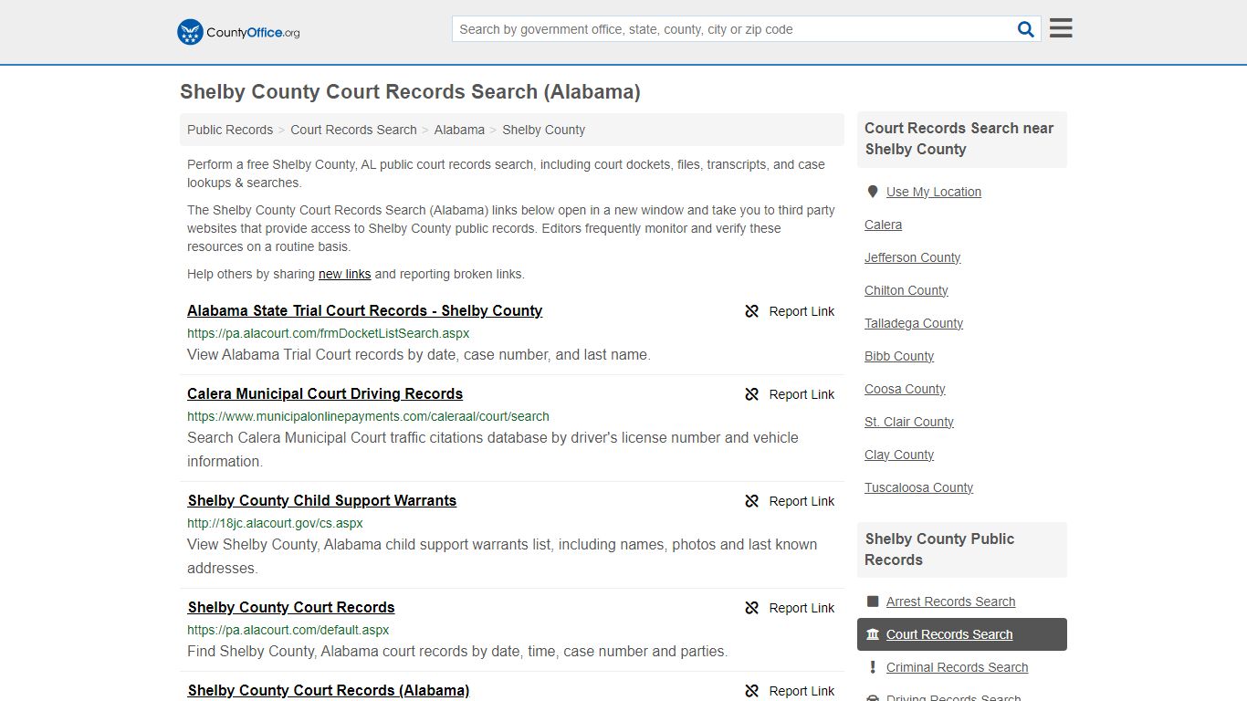Click the pa.alacourt.com/default.aspx URL
Viewport: 1247px width, 701px height.
(288, 630)
